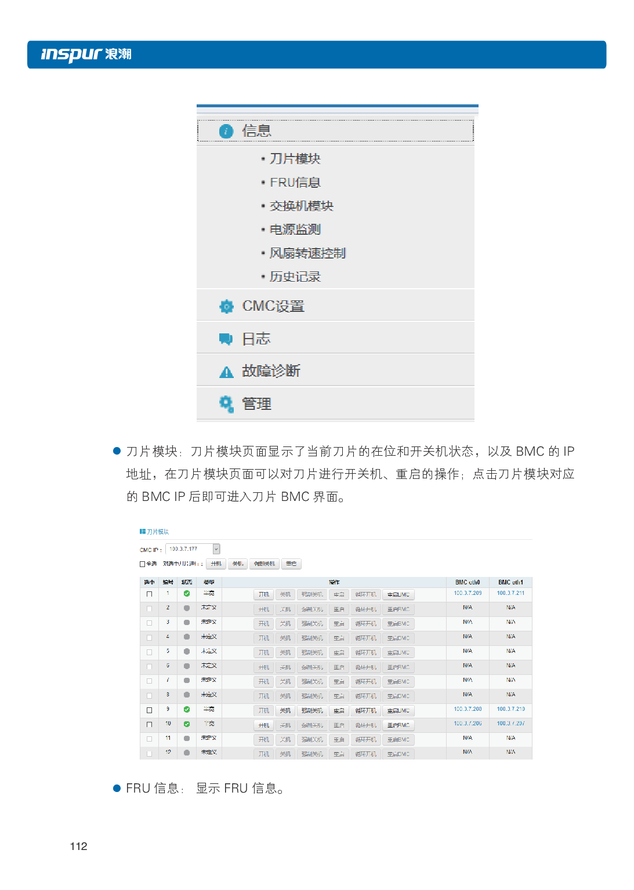Check the row checkbox for blade 9
This screenshot has height=890, width=634.
(x=148, y=710)
